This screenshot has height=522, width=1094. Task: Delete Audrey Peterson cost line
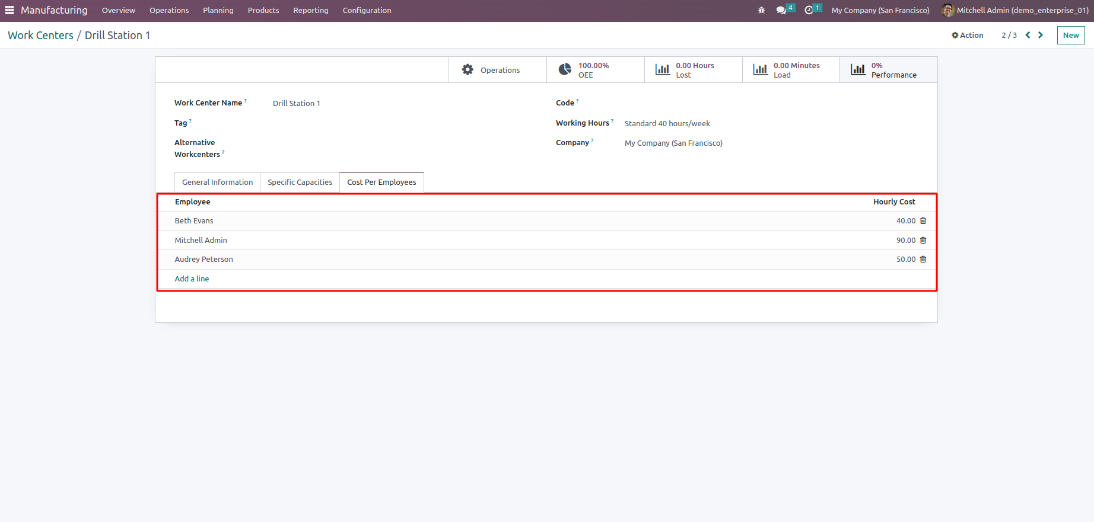(x=923, y=259)
